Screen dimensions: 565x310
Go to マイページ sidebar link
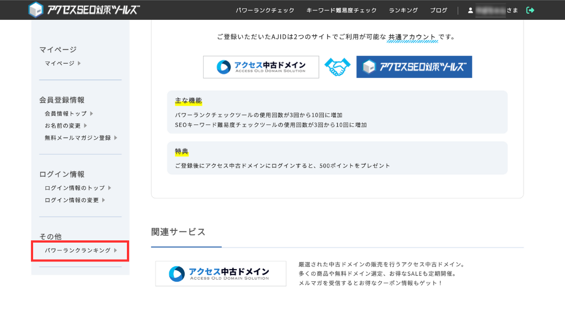(x=60, y=63)
